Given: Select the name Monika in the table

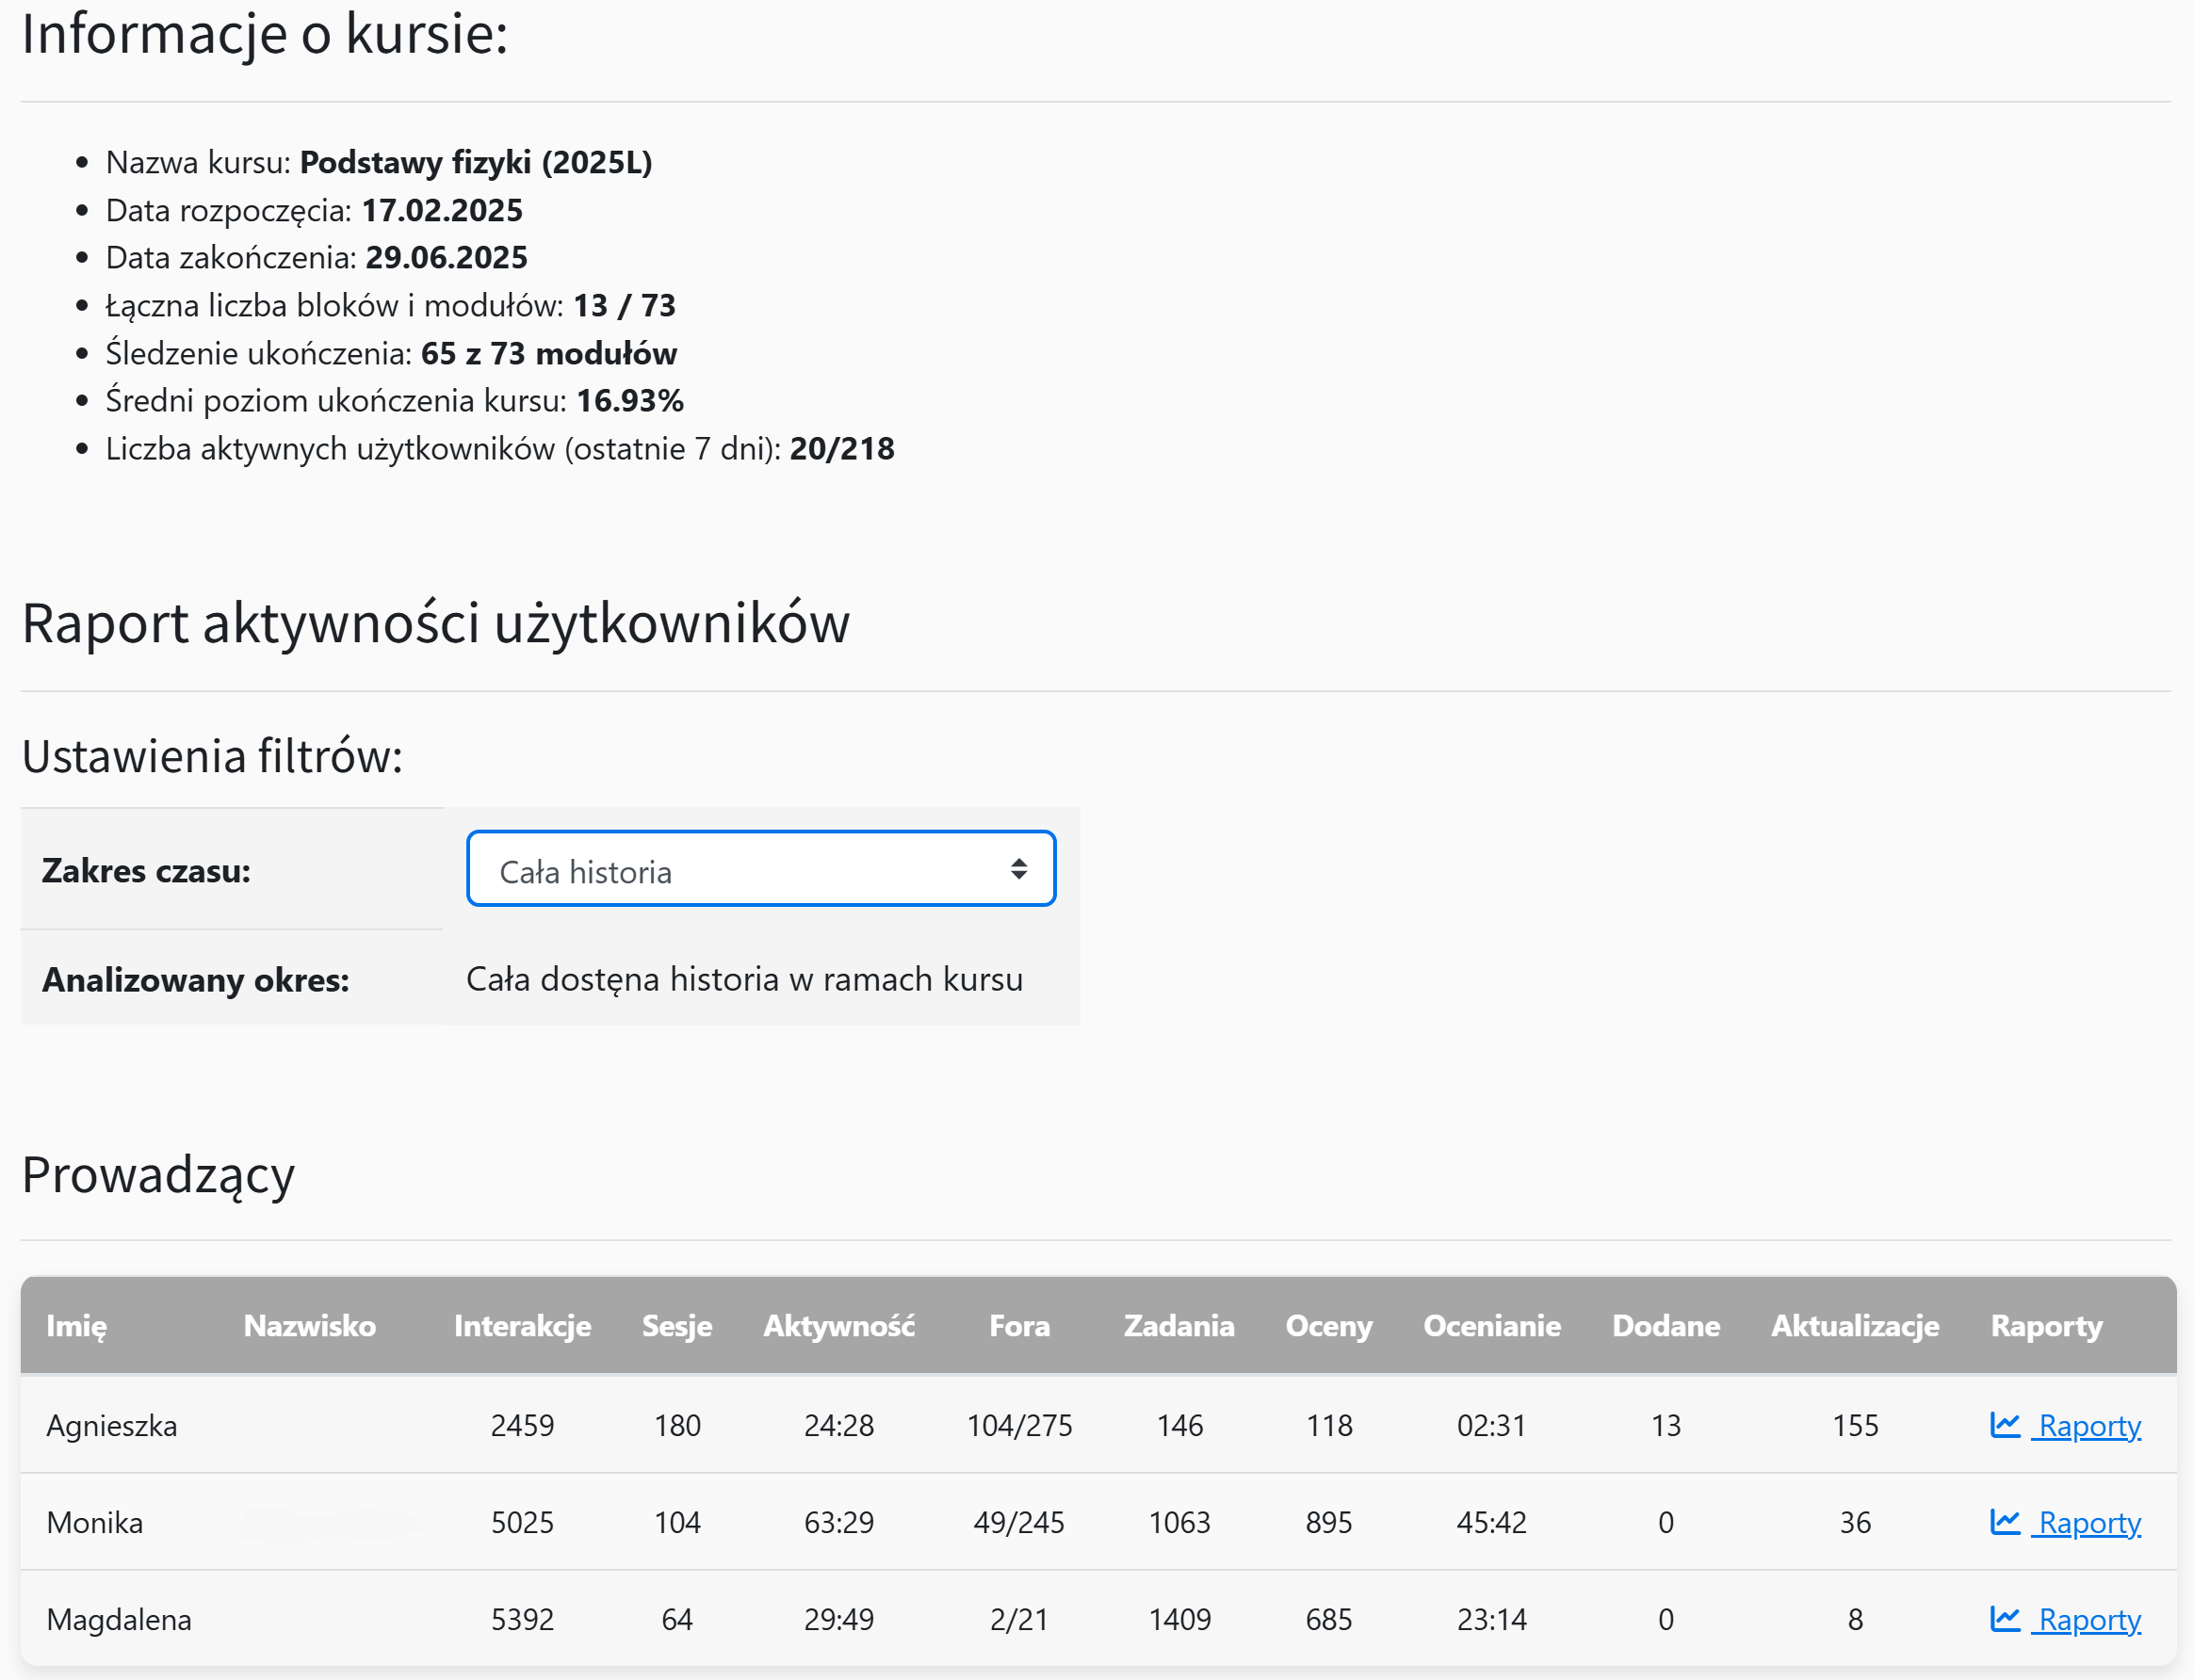Looking at the screenshot, I should [x=95, y=1523].
